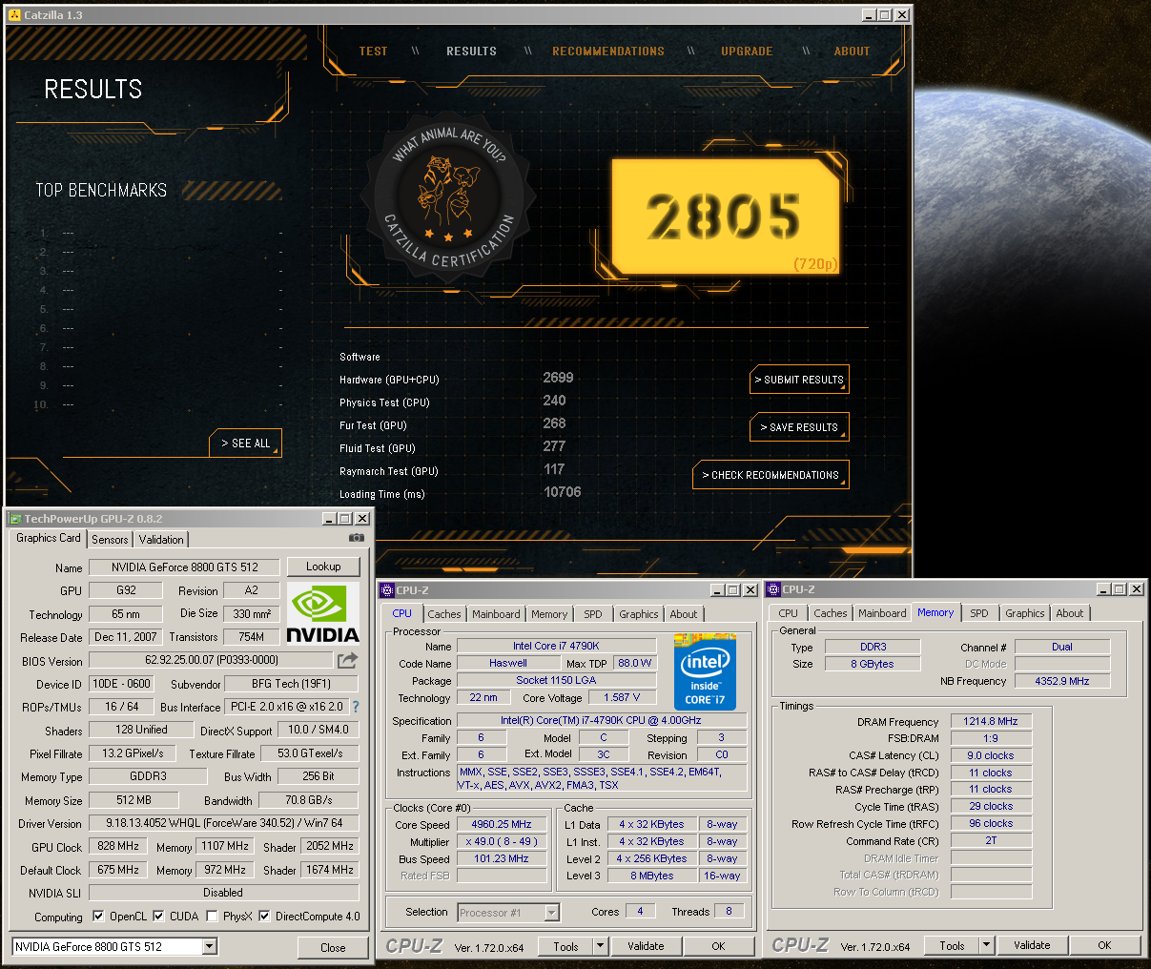
Task: Select the RESULTS menu item in Catzilla
Action: (x=471, y=52)
